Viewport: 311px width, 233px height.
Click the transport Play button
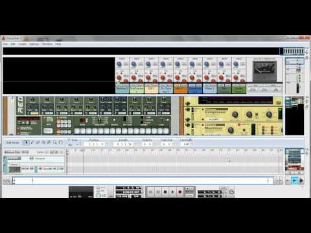(x=172, y=192)
